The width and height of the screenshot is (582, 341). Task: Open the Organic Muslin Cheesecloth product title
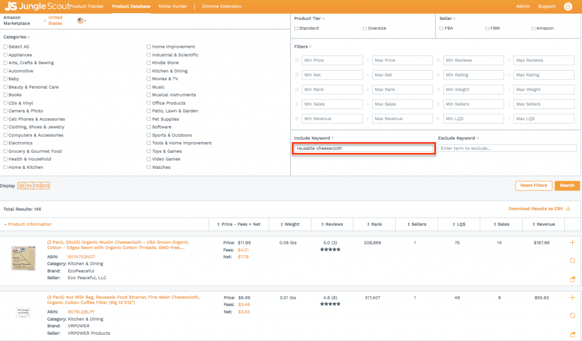(118, 245)
